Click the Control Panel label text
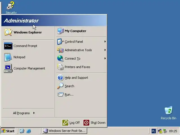 coord(74,42)
